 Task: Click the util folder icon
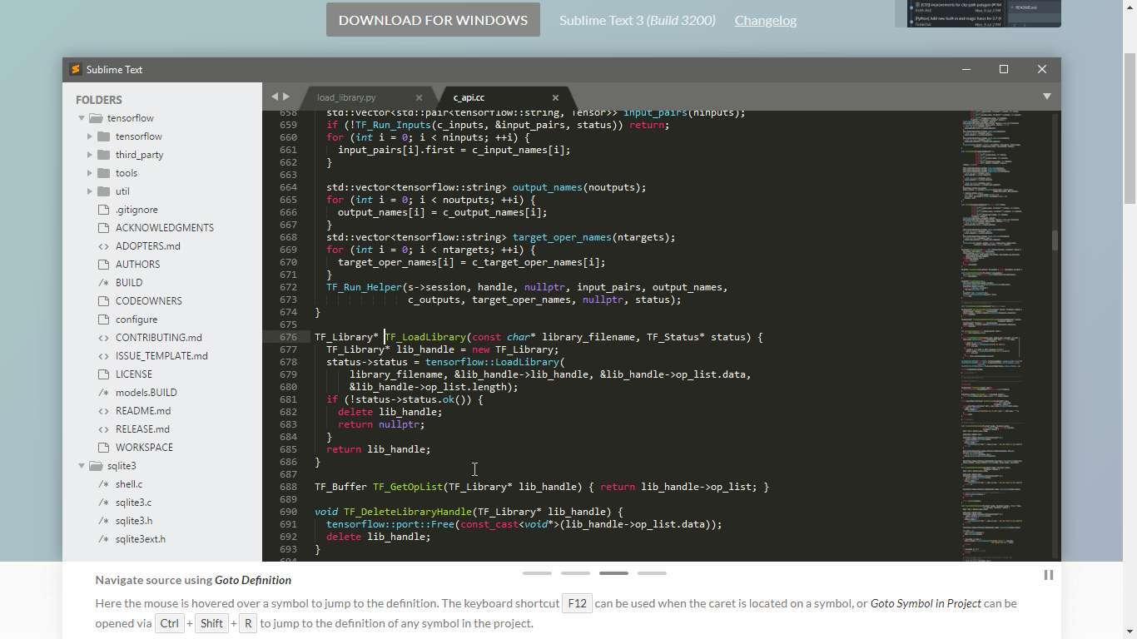tap(103, 191)
